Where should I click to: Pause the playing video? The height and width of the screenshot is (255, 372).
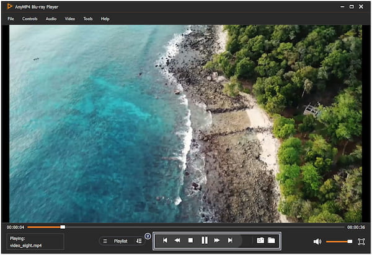[204, 240]
